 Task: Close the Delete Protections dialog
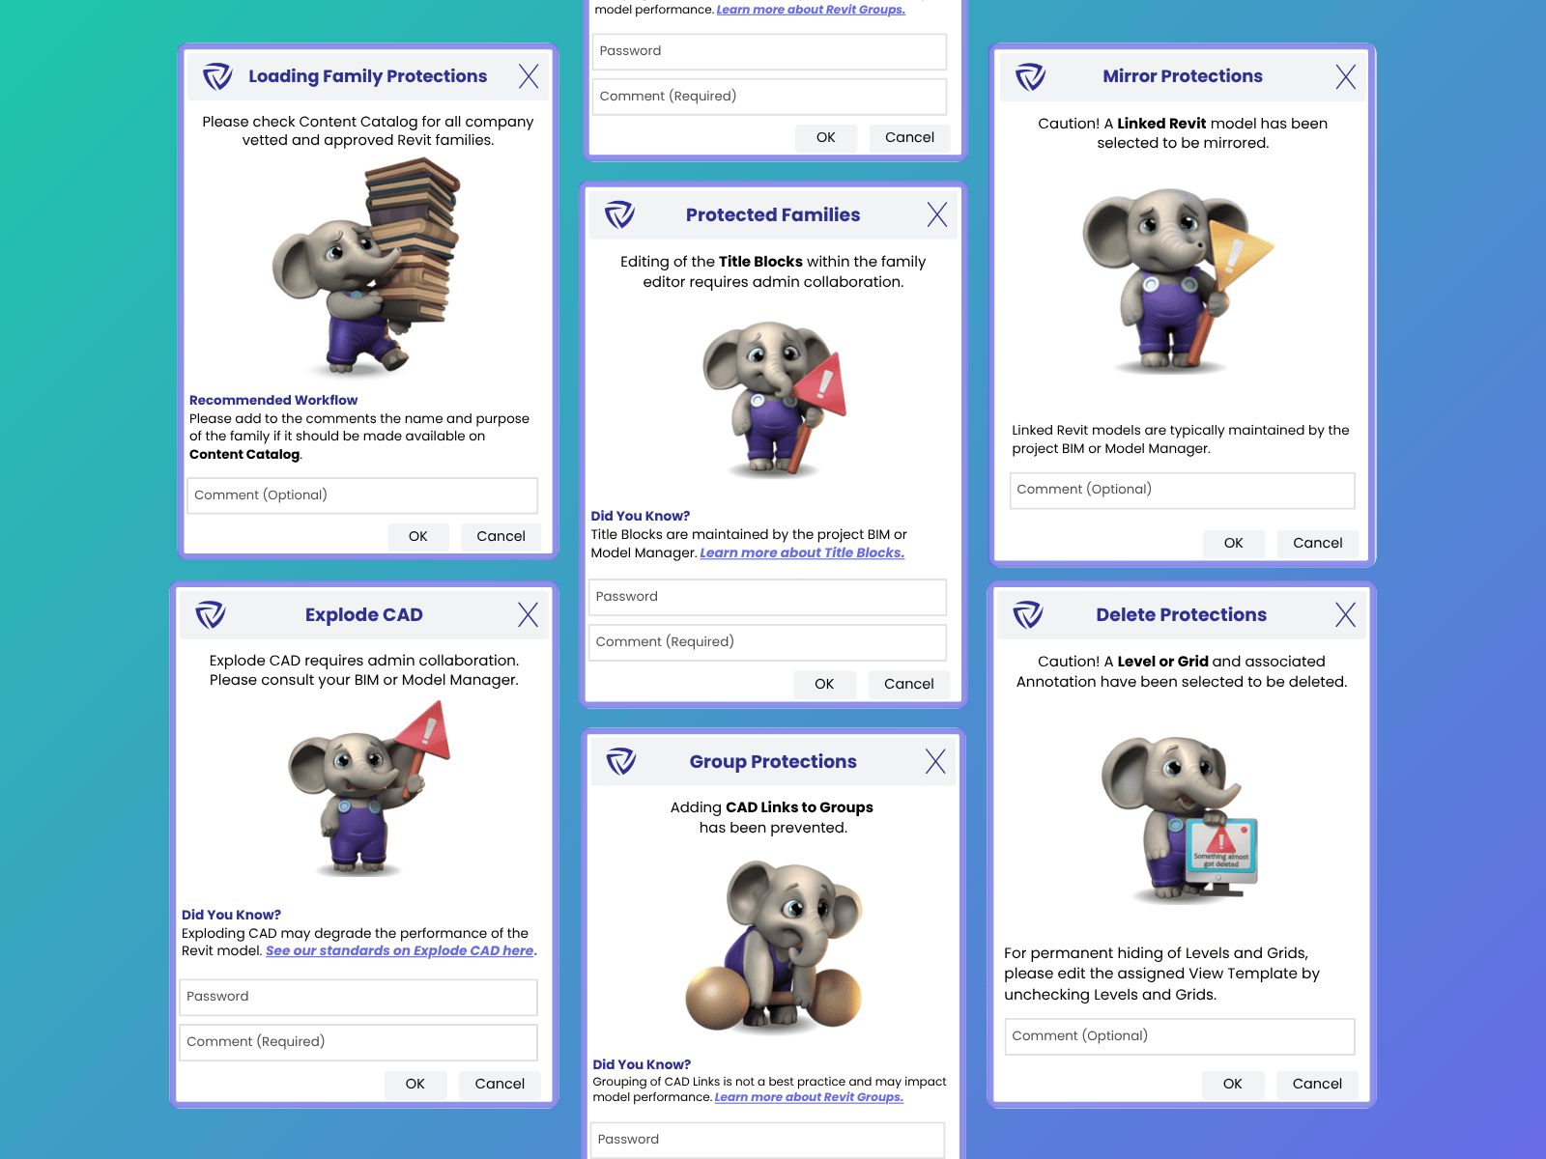1346,614
